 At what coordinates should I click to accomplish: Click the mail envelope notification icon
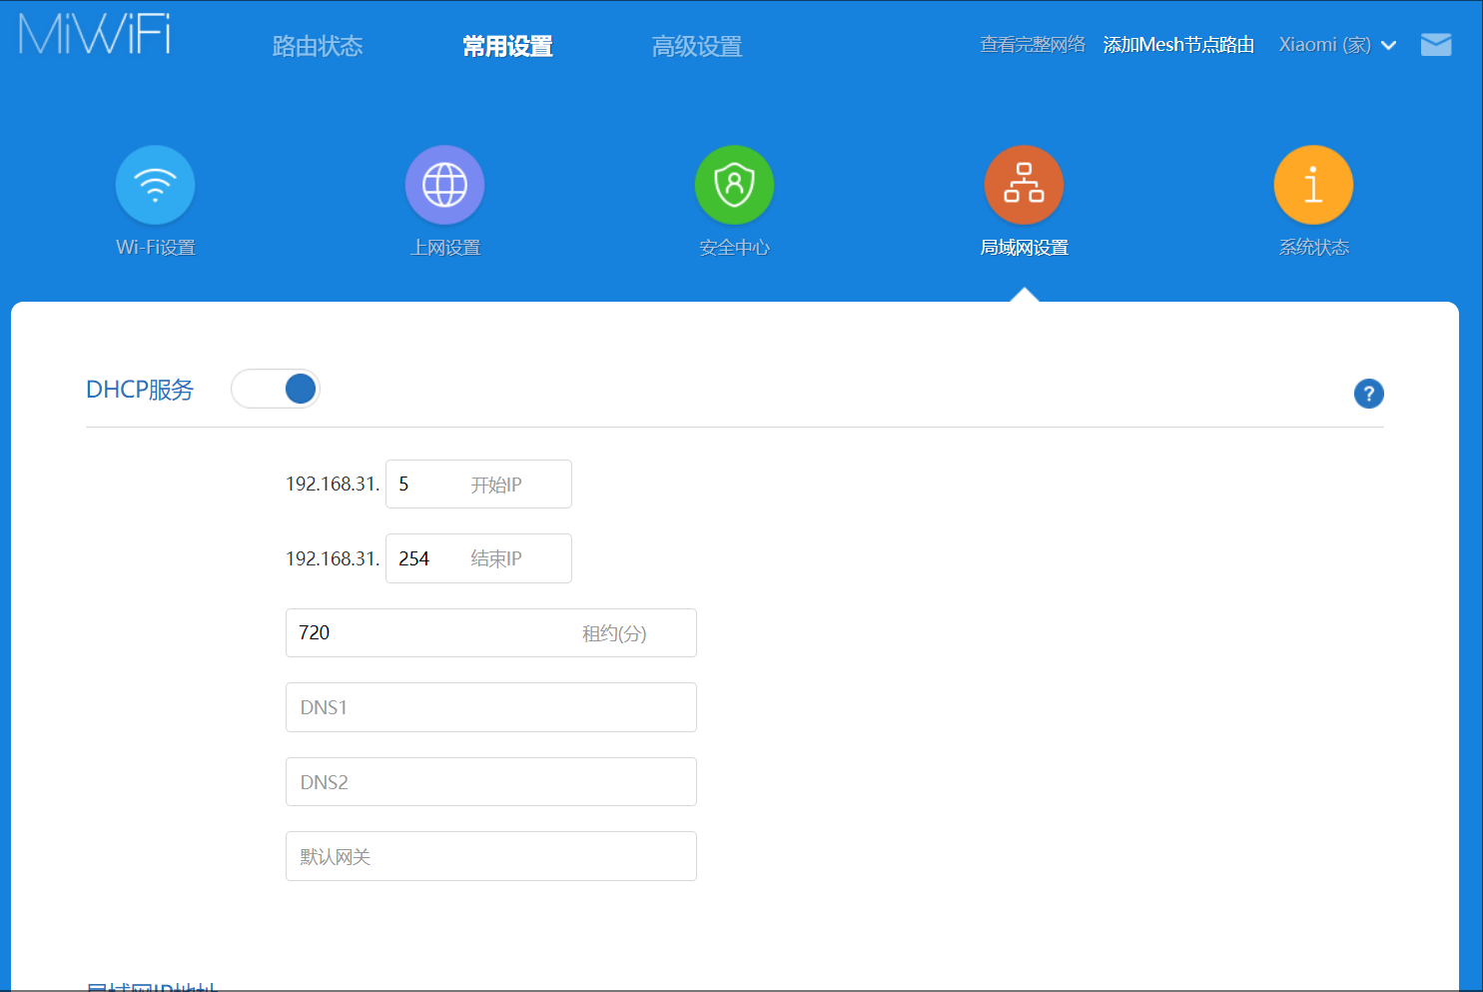1435,45
